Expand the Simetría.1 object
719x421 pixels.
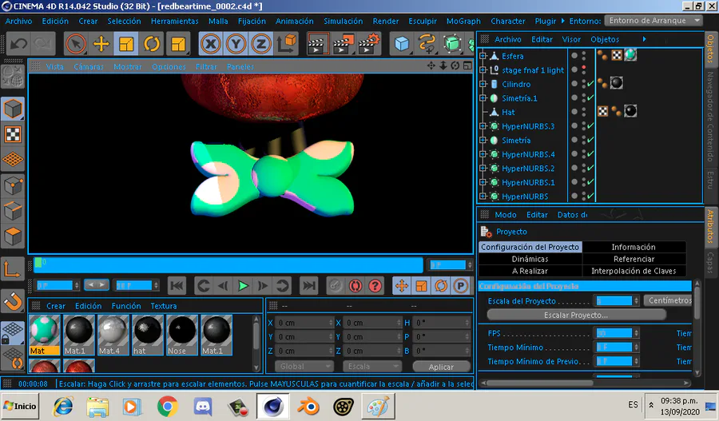(483, 98)
